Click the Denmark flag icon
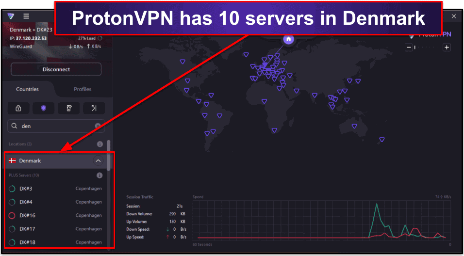 (x=13, y=161)
